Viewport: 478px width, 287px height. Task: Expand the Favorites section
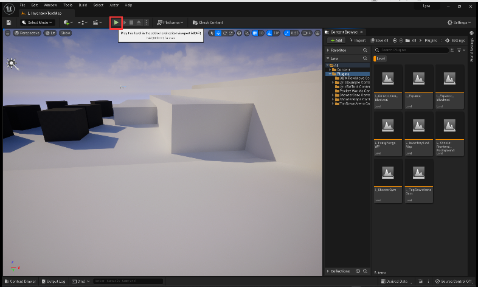click(x=328, y=50)
